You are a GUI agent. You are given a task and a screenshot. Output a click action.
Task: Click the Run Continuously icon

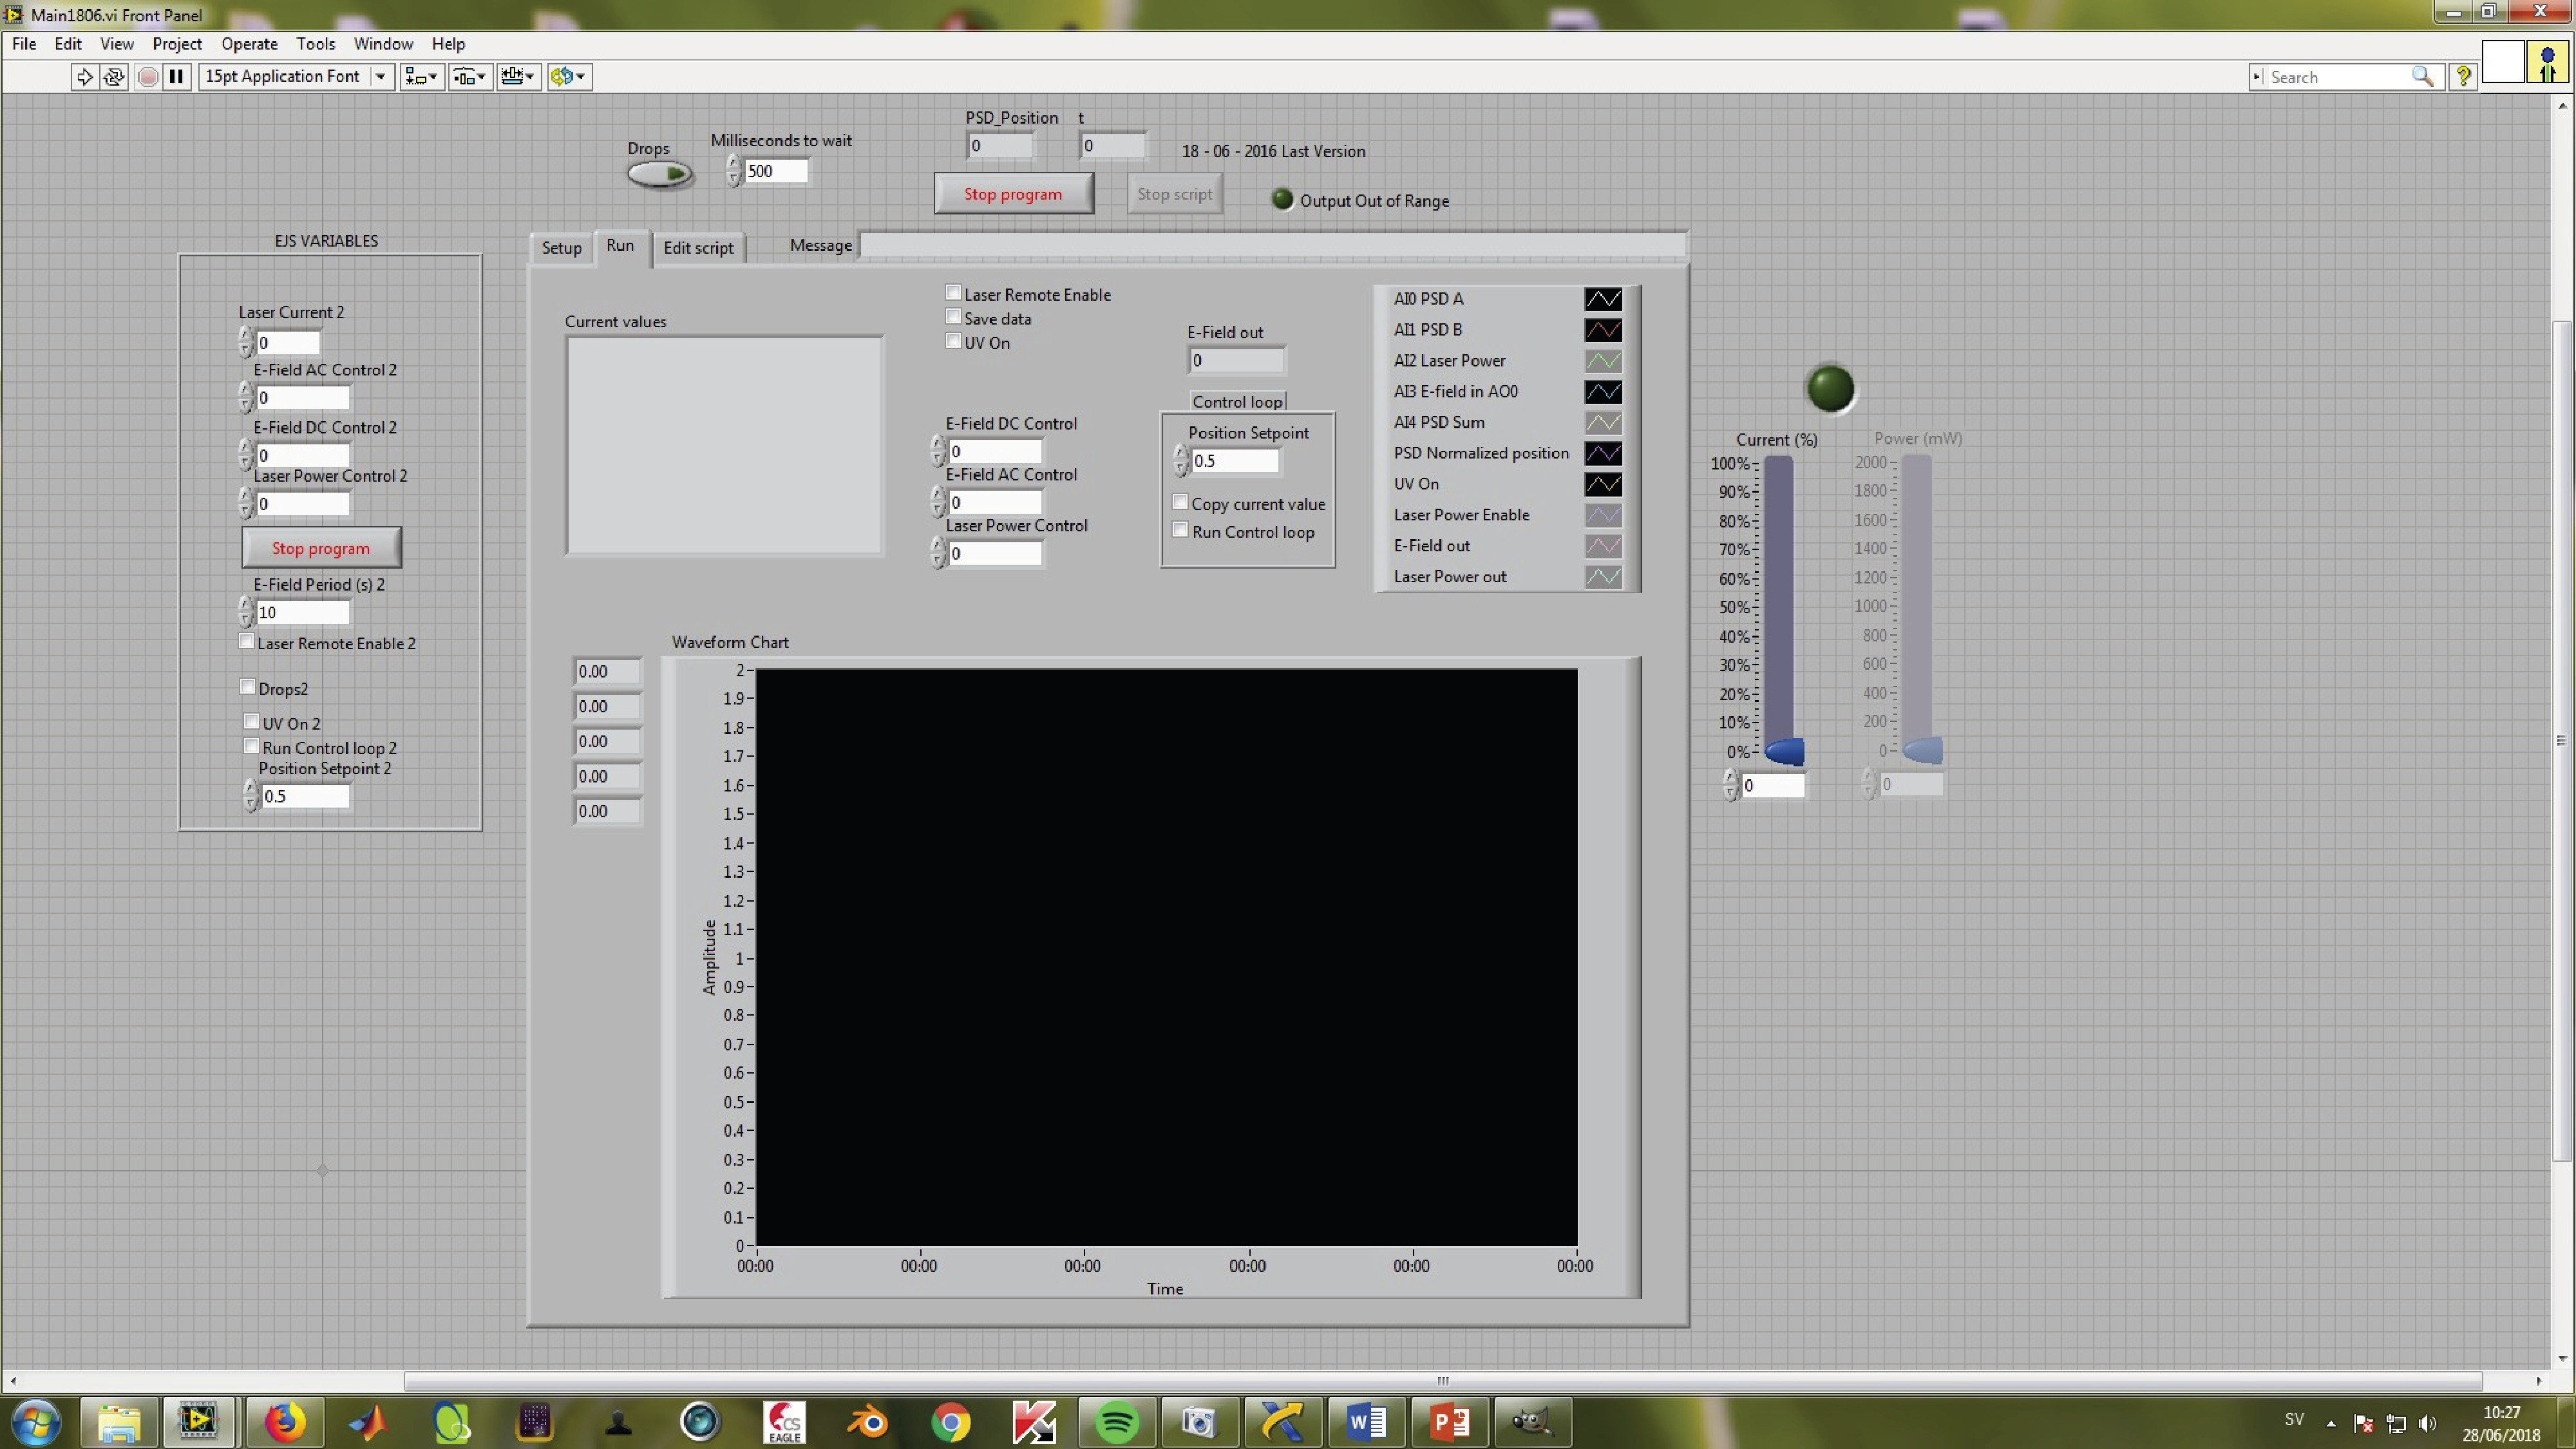[x=114, y=77]
